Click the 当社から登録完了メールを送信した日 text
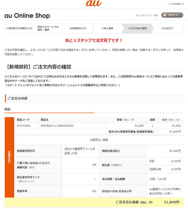 pos(80,151)
